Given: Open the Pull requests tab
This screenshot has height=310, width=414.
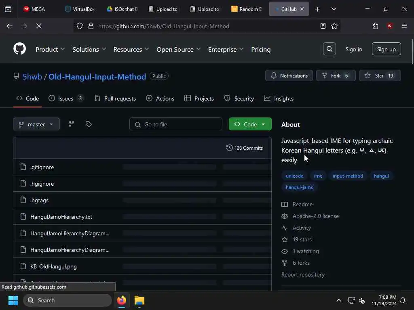Looking at the screenshot, I should click(x=115, y=98).
